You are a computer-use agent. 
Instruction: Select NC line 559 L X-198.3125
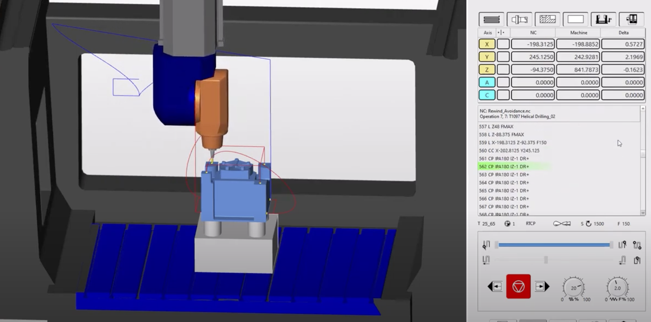pyautogui.click(x=513, y=143)
